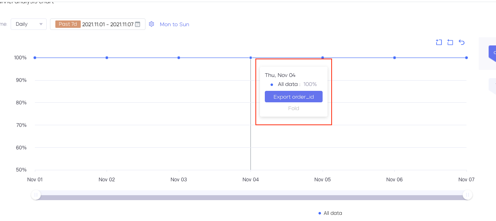Click the 100% y-axis label
The height and width of the screenshot is (221, 496).
[x=20, y=58]
